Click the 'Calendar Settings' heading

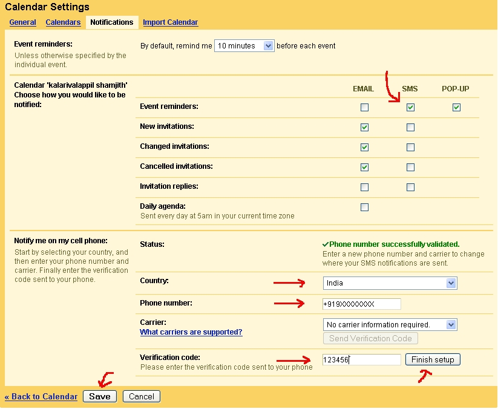(47, 7)
